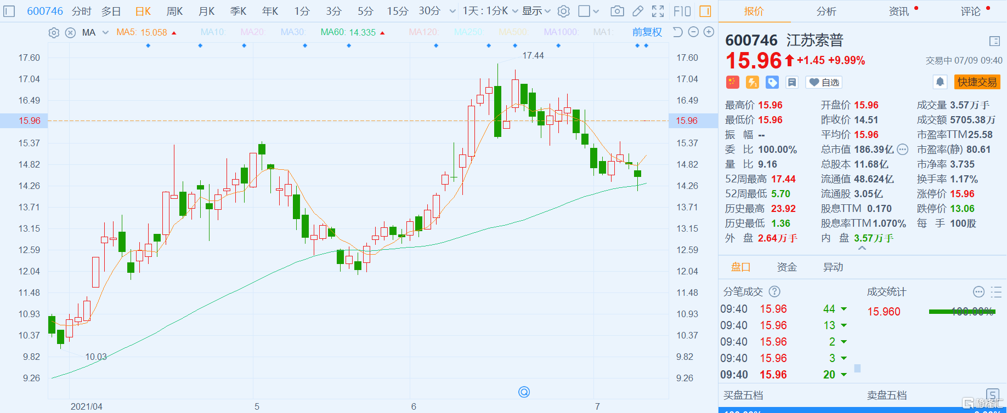
Task: Click the 前复权 adjustment option
Action: click(647, 32)
